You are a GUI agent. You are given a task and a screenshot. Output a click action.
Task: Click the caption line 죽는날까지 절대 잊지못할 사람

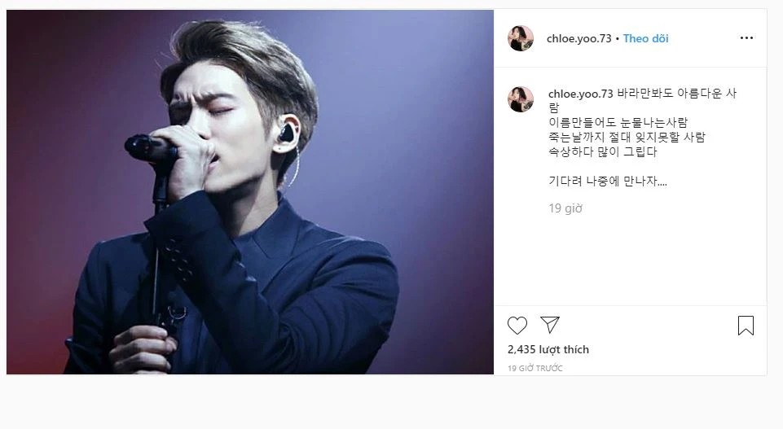click(x=627, y=138)
